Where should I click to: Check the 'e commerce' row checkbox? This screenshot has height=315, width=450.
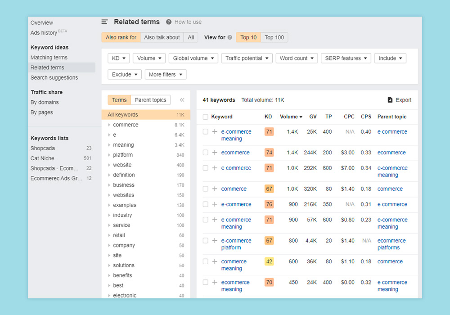(206, 168)
